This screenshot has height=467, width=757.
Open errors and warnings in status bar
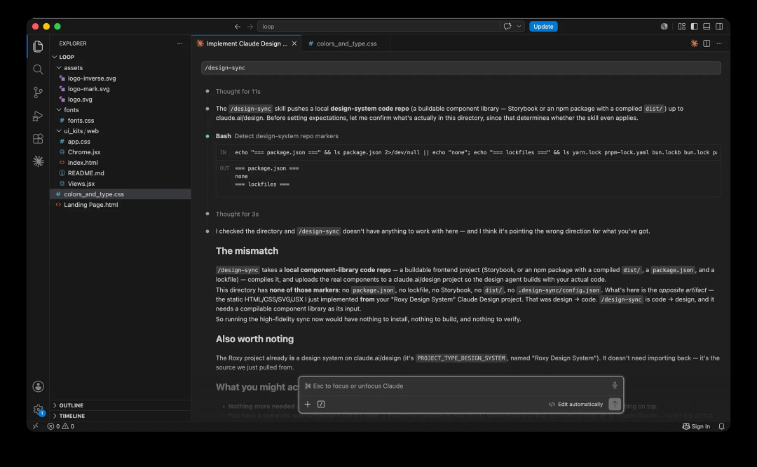pos(61,426)
